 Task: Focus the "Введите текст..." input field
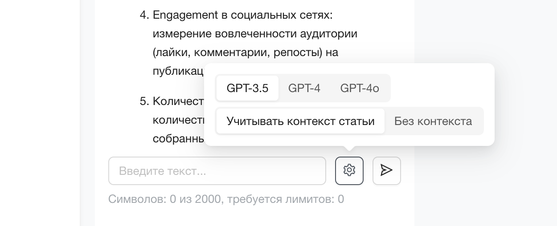coord(217,171)
